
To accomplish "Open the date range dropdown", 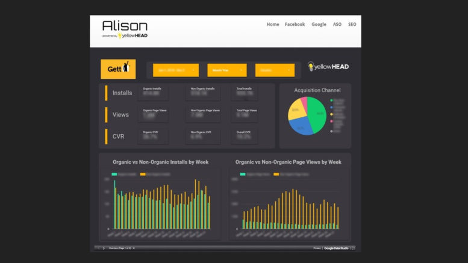I will click(x=176, y=70).
